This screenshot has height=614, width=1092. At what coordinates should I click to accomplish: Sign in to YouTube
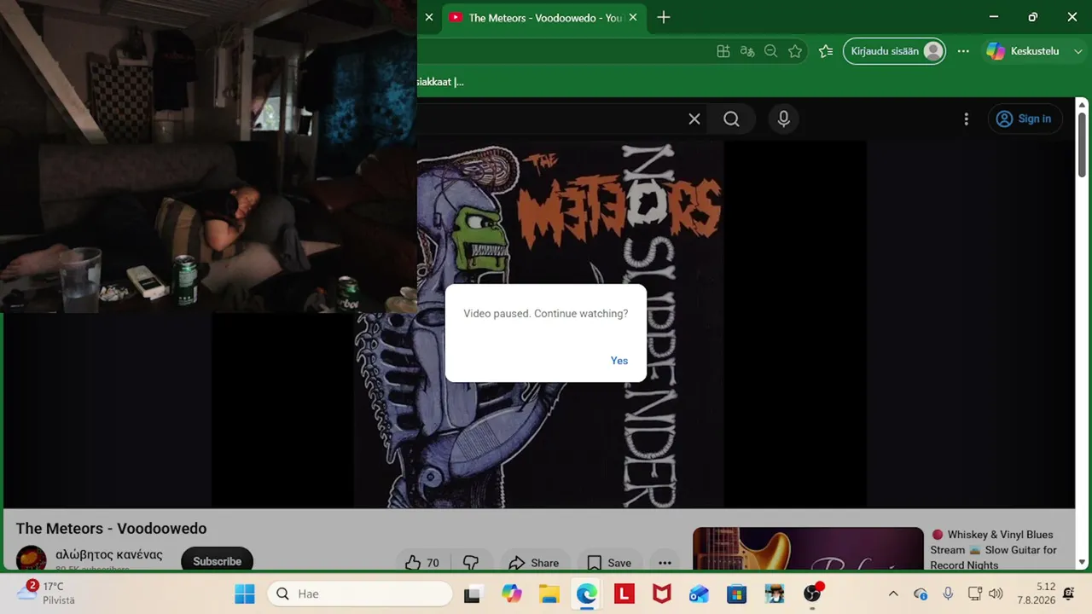tap(1025, 119)
